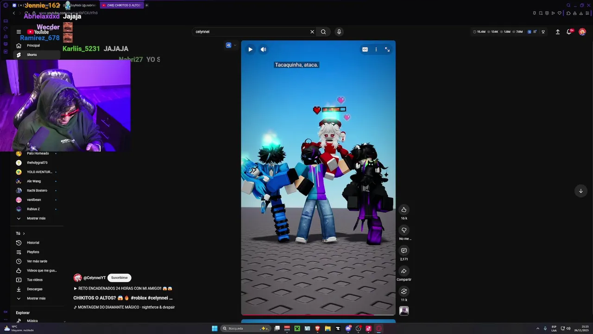The width and height of the screenshot is (593, 334).
Task: Open Itachi Bostero channel
Action: click(x=36, y=190)
